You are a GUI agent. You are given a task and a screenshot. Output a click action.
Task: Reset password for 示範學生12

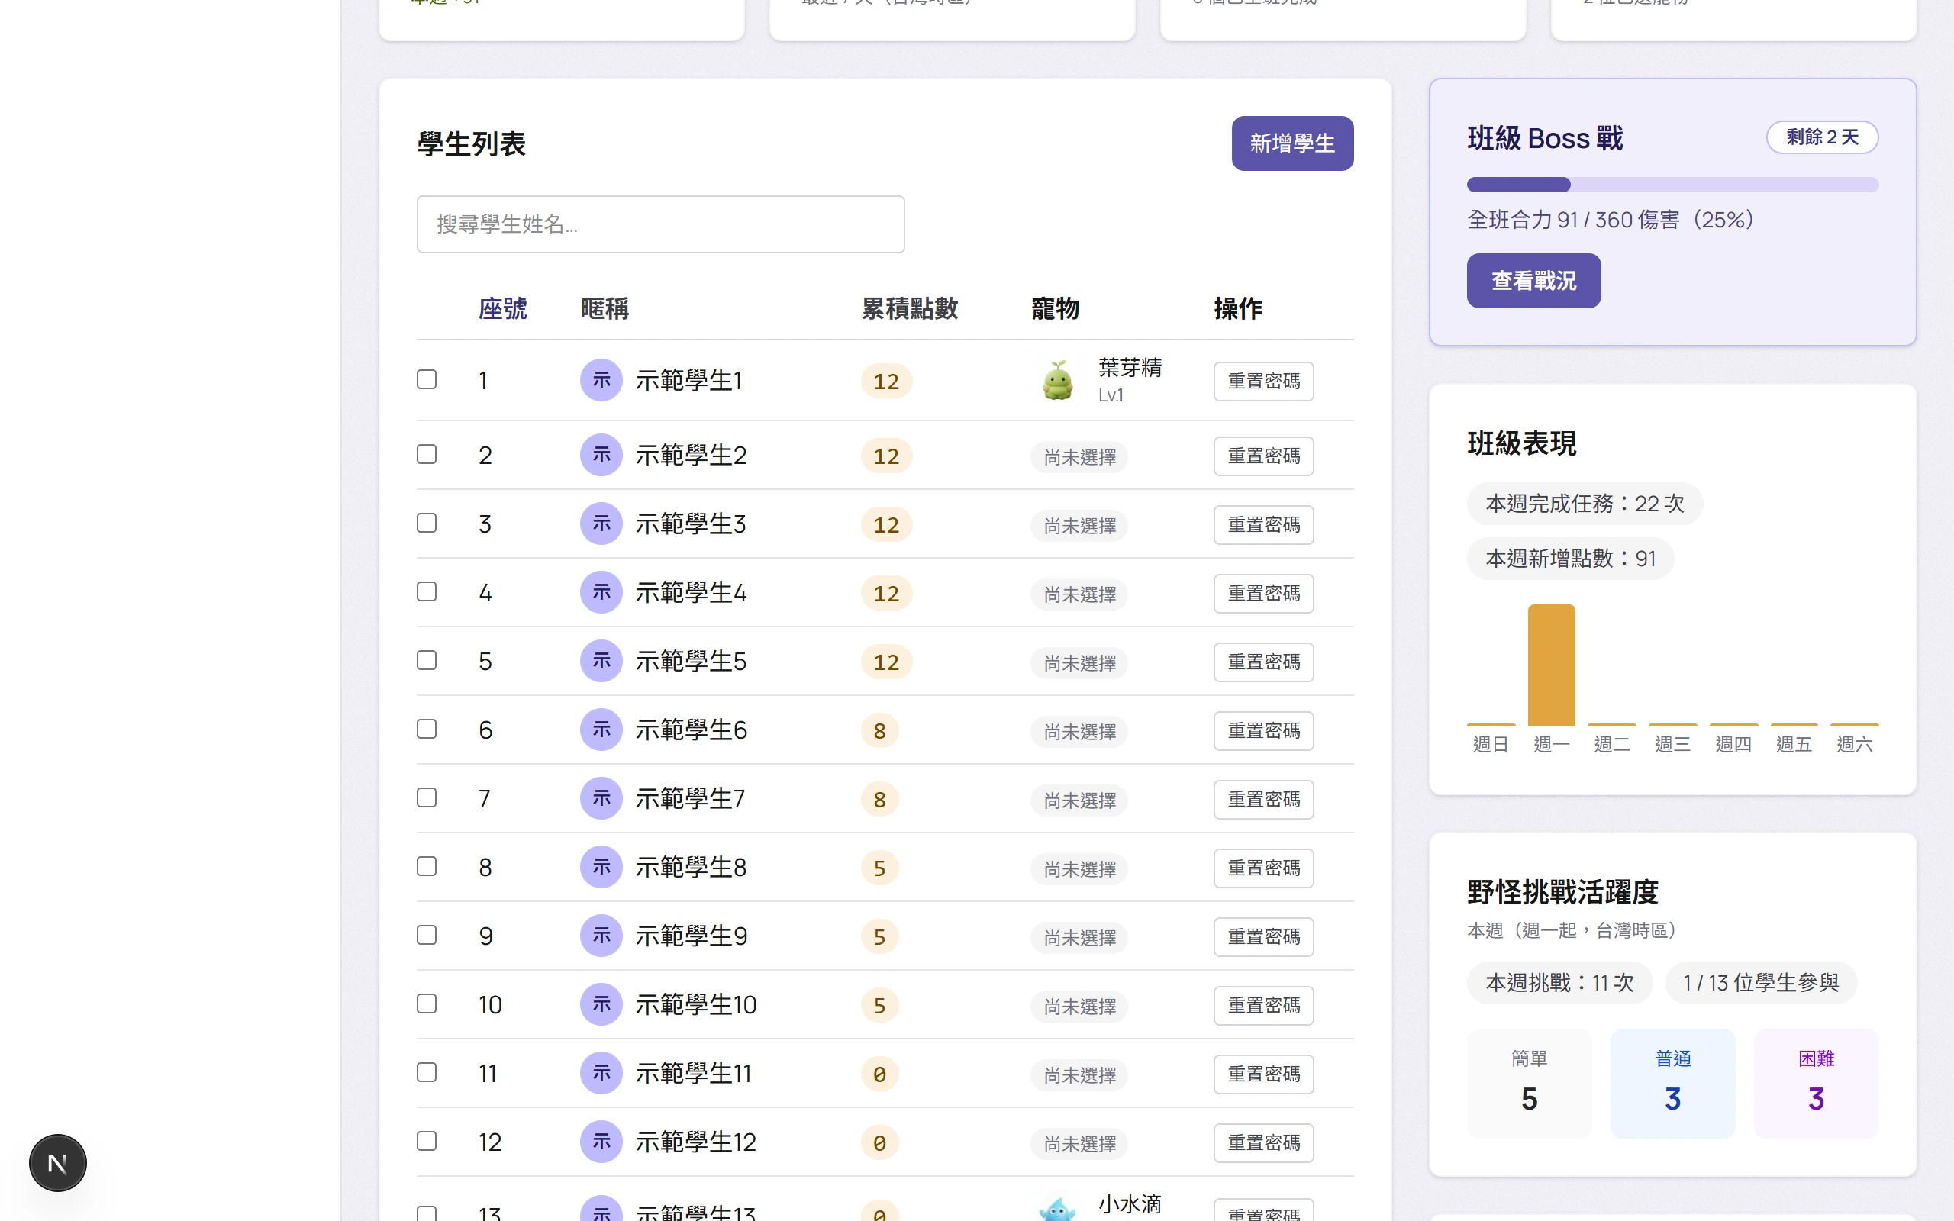click(x=1262, y=1142)
